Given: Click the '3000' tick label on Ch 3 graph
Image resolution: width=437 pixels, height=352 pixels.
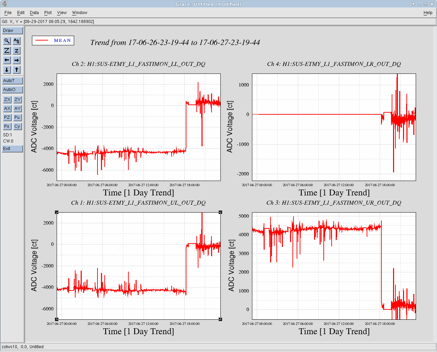Looking at the screenshot, I should [x=244, y=253].
